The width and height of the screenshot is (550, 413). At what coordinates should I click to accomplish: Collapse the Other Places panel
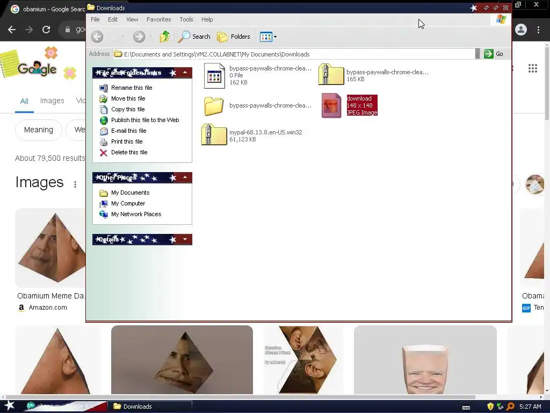pos(185,177)
